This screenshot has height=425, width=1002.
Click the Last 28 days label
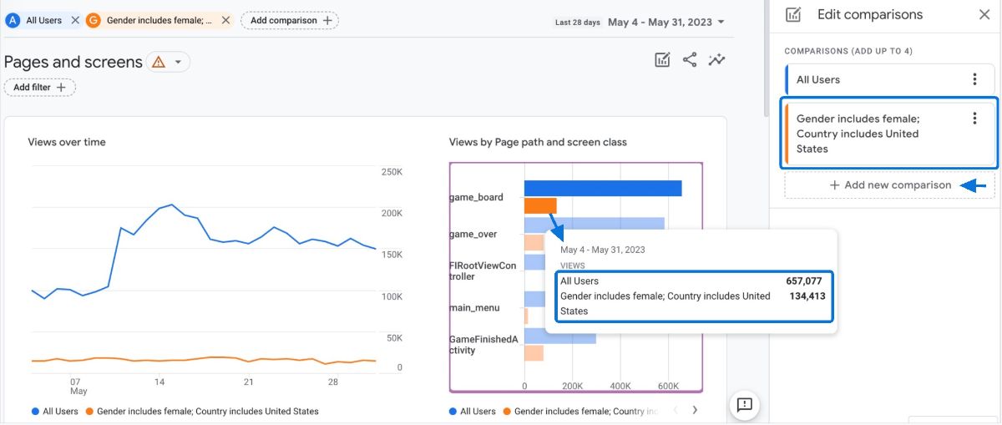(x=578, y=23)
